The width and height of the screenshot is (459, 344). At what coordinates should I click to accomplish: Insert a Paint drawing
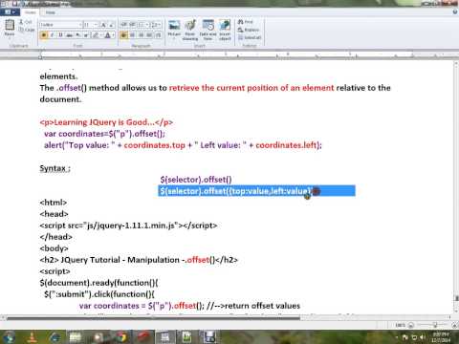point(190,29)
